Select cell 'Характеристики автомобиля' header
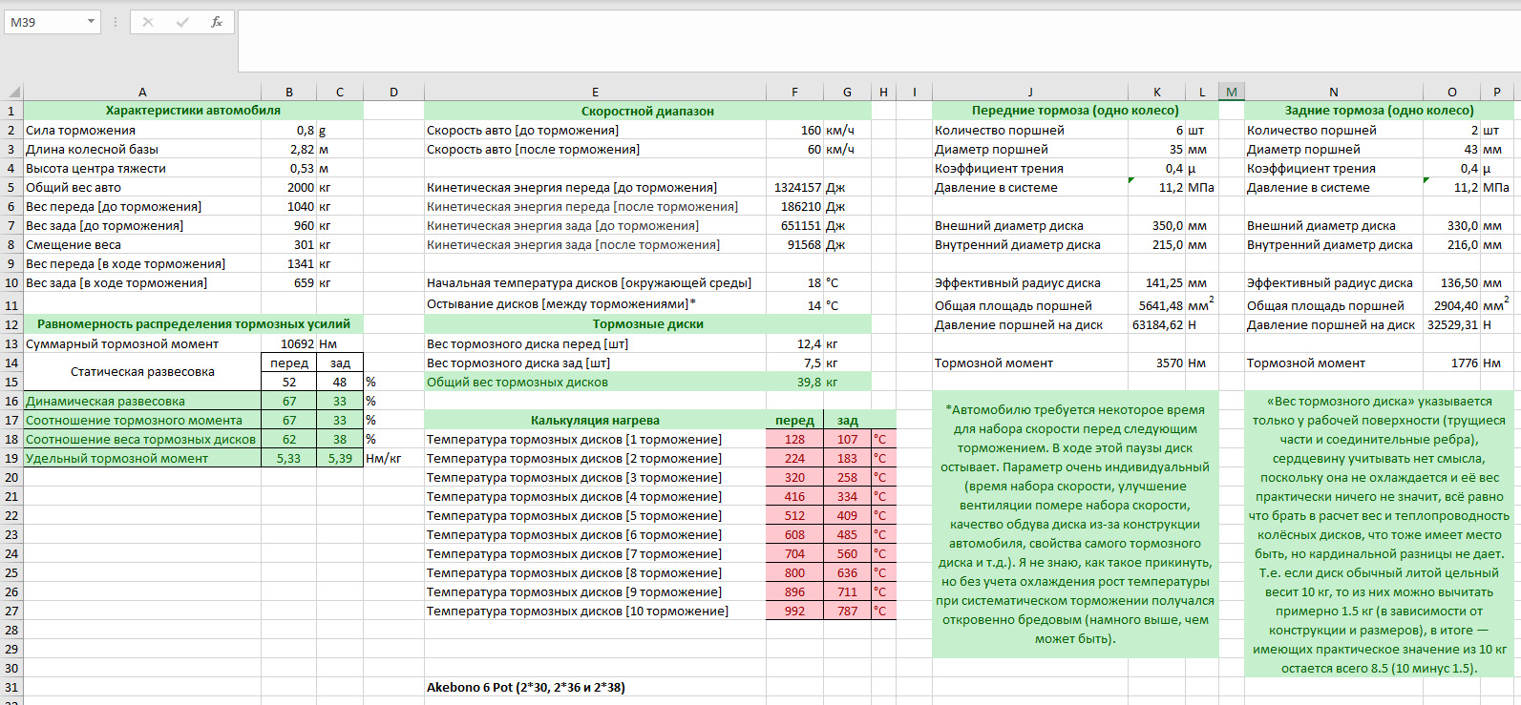Screen dimensions: 1521x705 194,111
